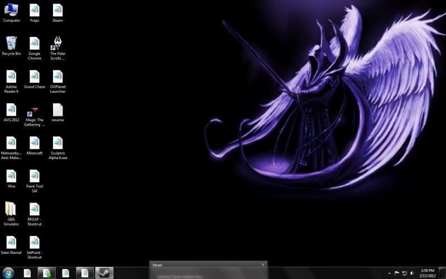Select the AVG 2012 desktop icon
The image size is (446, 279).
[11, 113]
